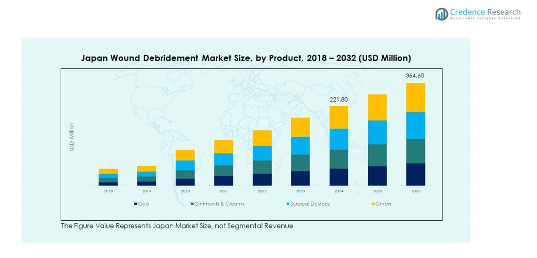This screenshot has height=258, width=537.
Task: Select the yellow segment of 2021 bar
Action: click(x=224, y=147)
